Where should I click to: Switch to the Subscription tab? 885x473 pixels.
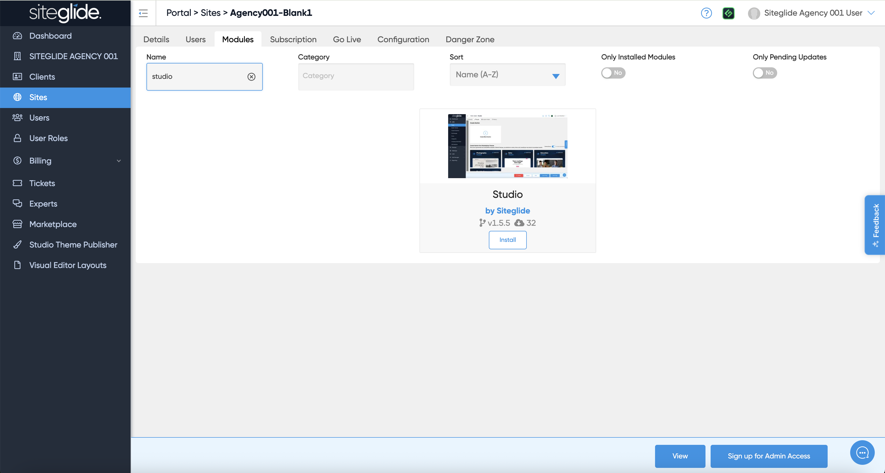293,39
